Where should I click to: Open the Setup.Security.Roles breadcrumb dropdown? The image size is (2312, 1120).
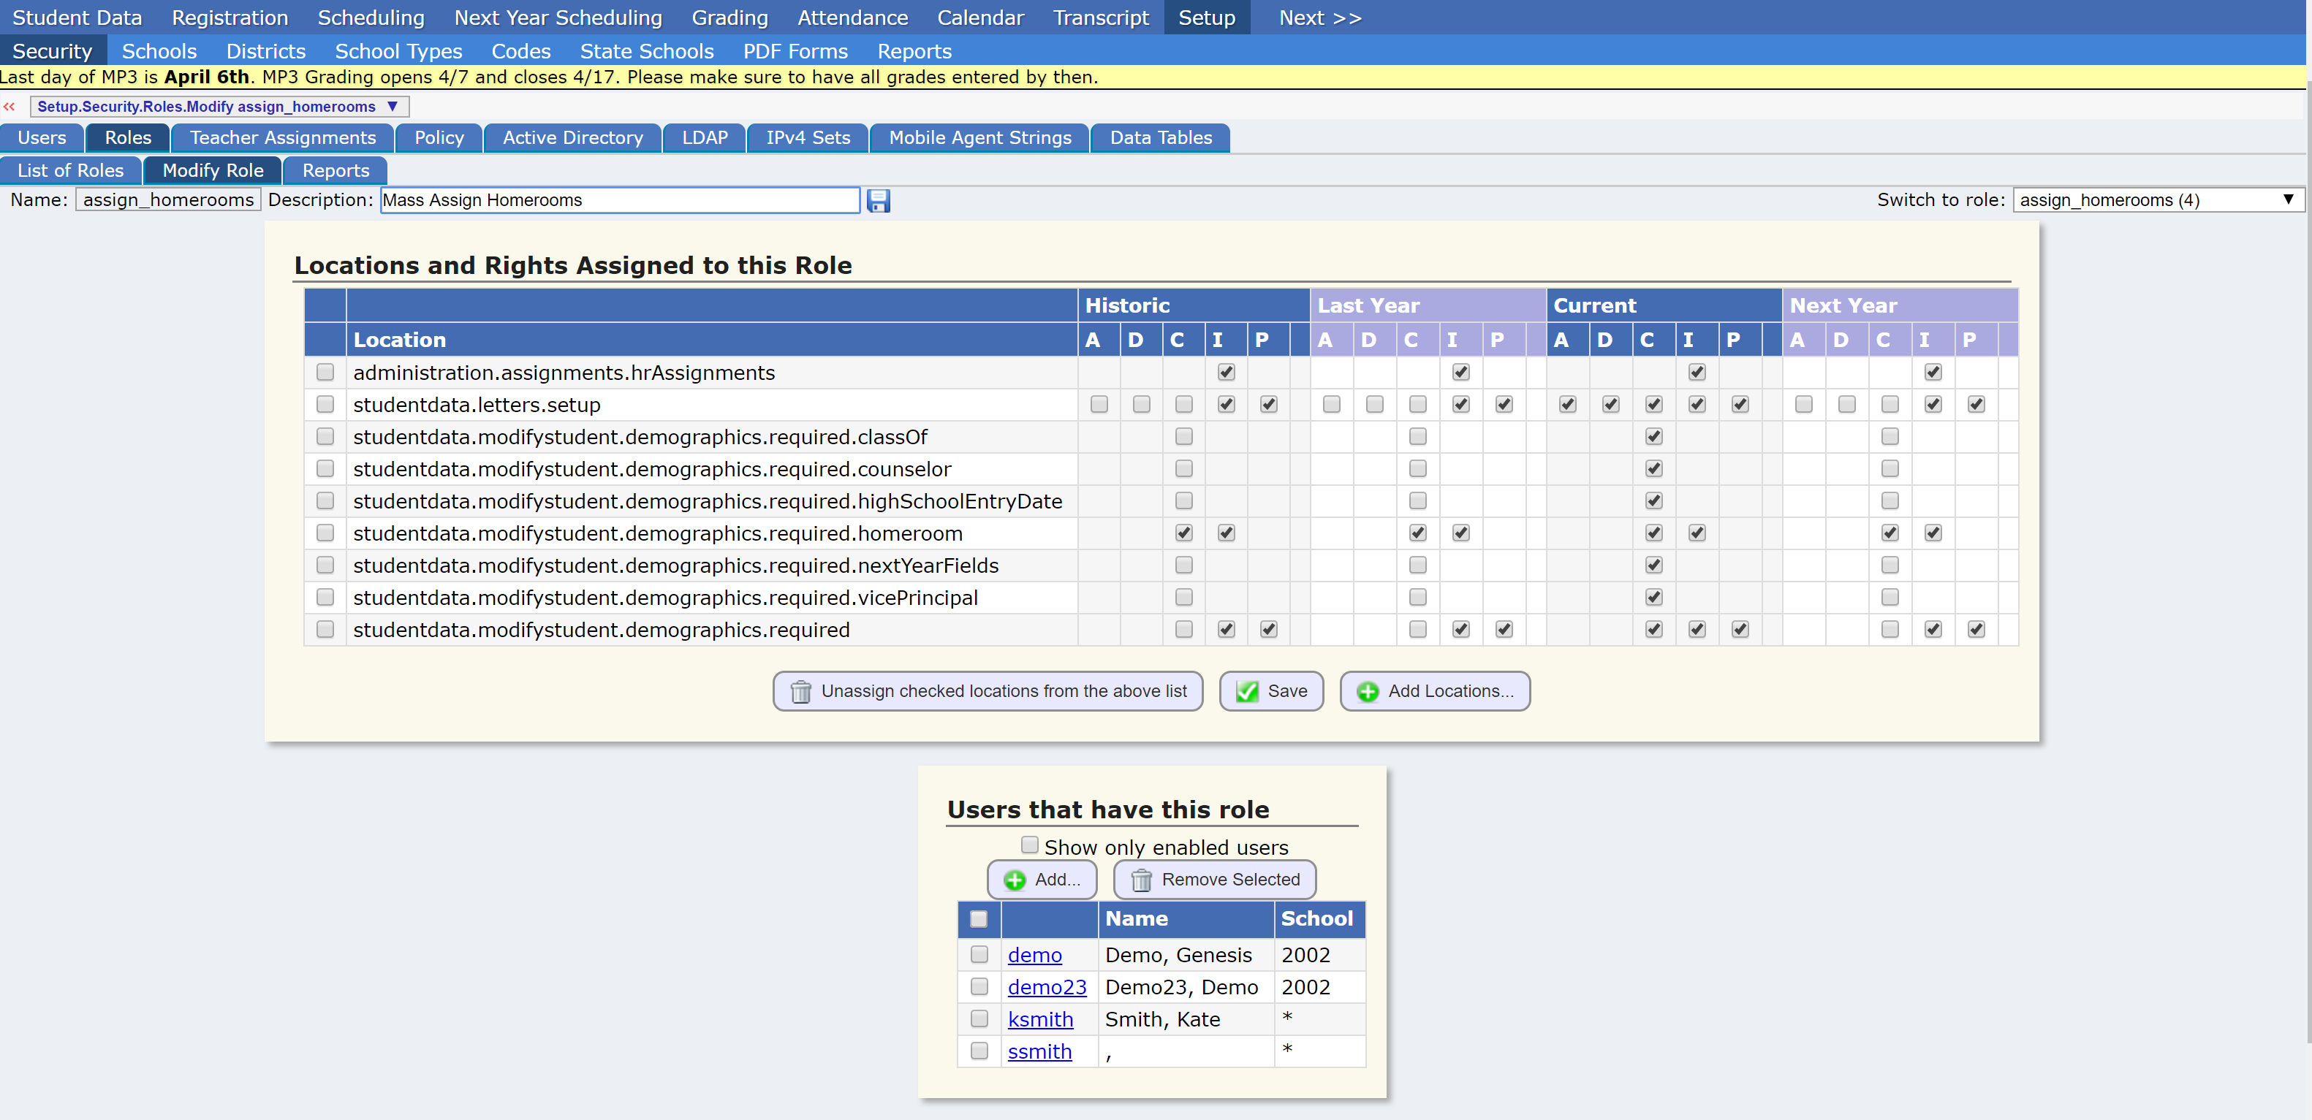(393, 106)
